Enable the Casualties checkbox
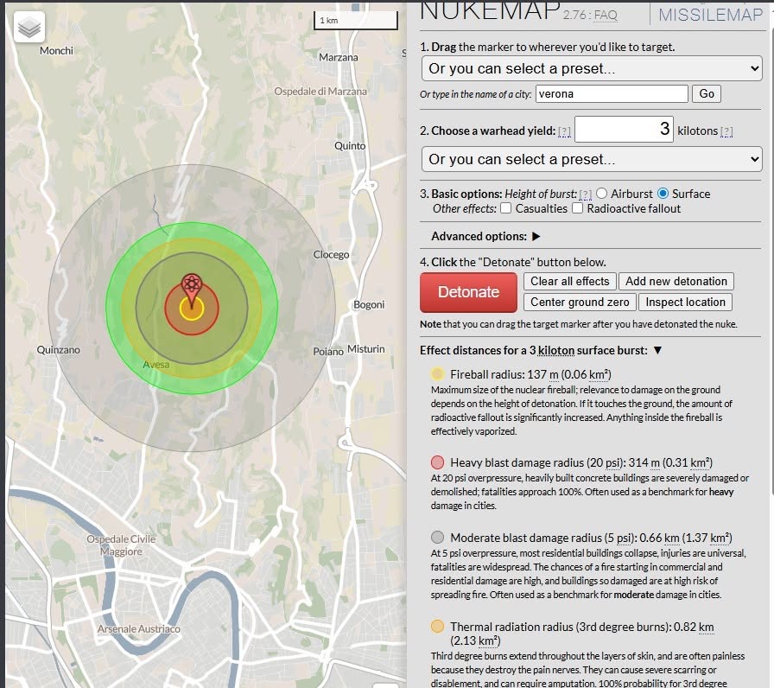Image resolution: width=774 pixels, height=688 pixels. [x=505, y=208]
